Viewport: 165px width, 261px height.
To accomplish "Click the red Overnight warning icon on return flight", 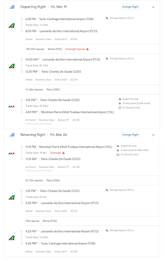I will pyautogui.click(x=63, y=153).
